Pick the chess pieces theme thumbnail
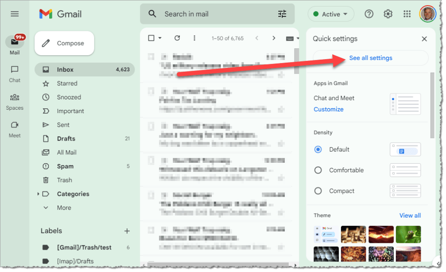 [x=353, y=234]
